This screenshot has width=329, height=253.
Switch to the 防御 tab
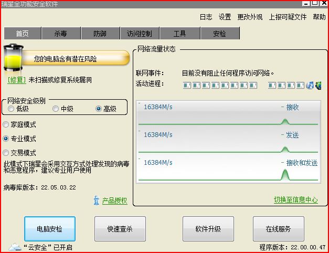click(x=100, y=33)
